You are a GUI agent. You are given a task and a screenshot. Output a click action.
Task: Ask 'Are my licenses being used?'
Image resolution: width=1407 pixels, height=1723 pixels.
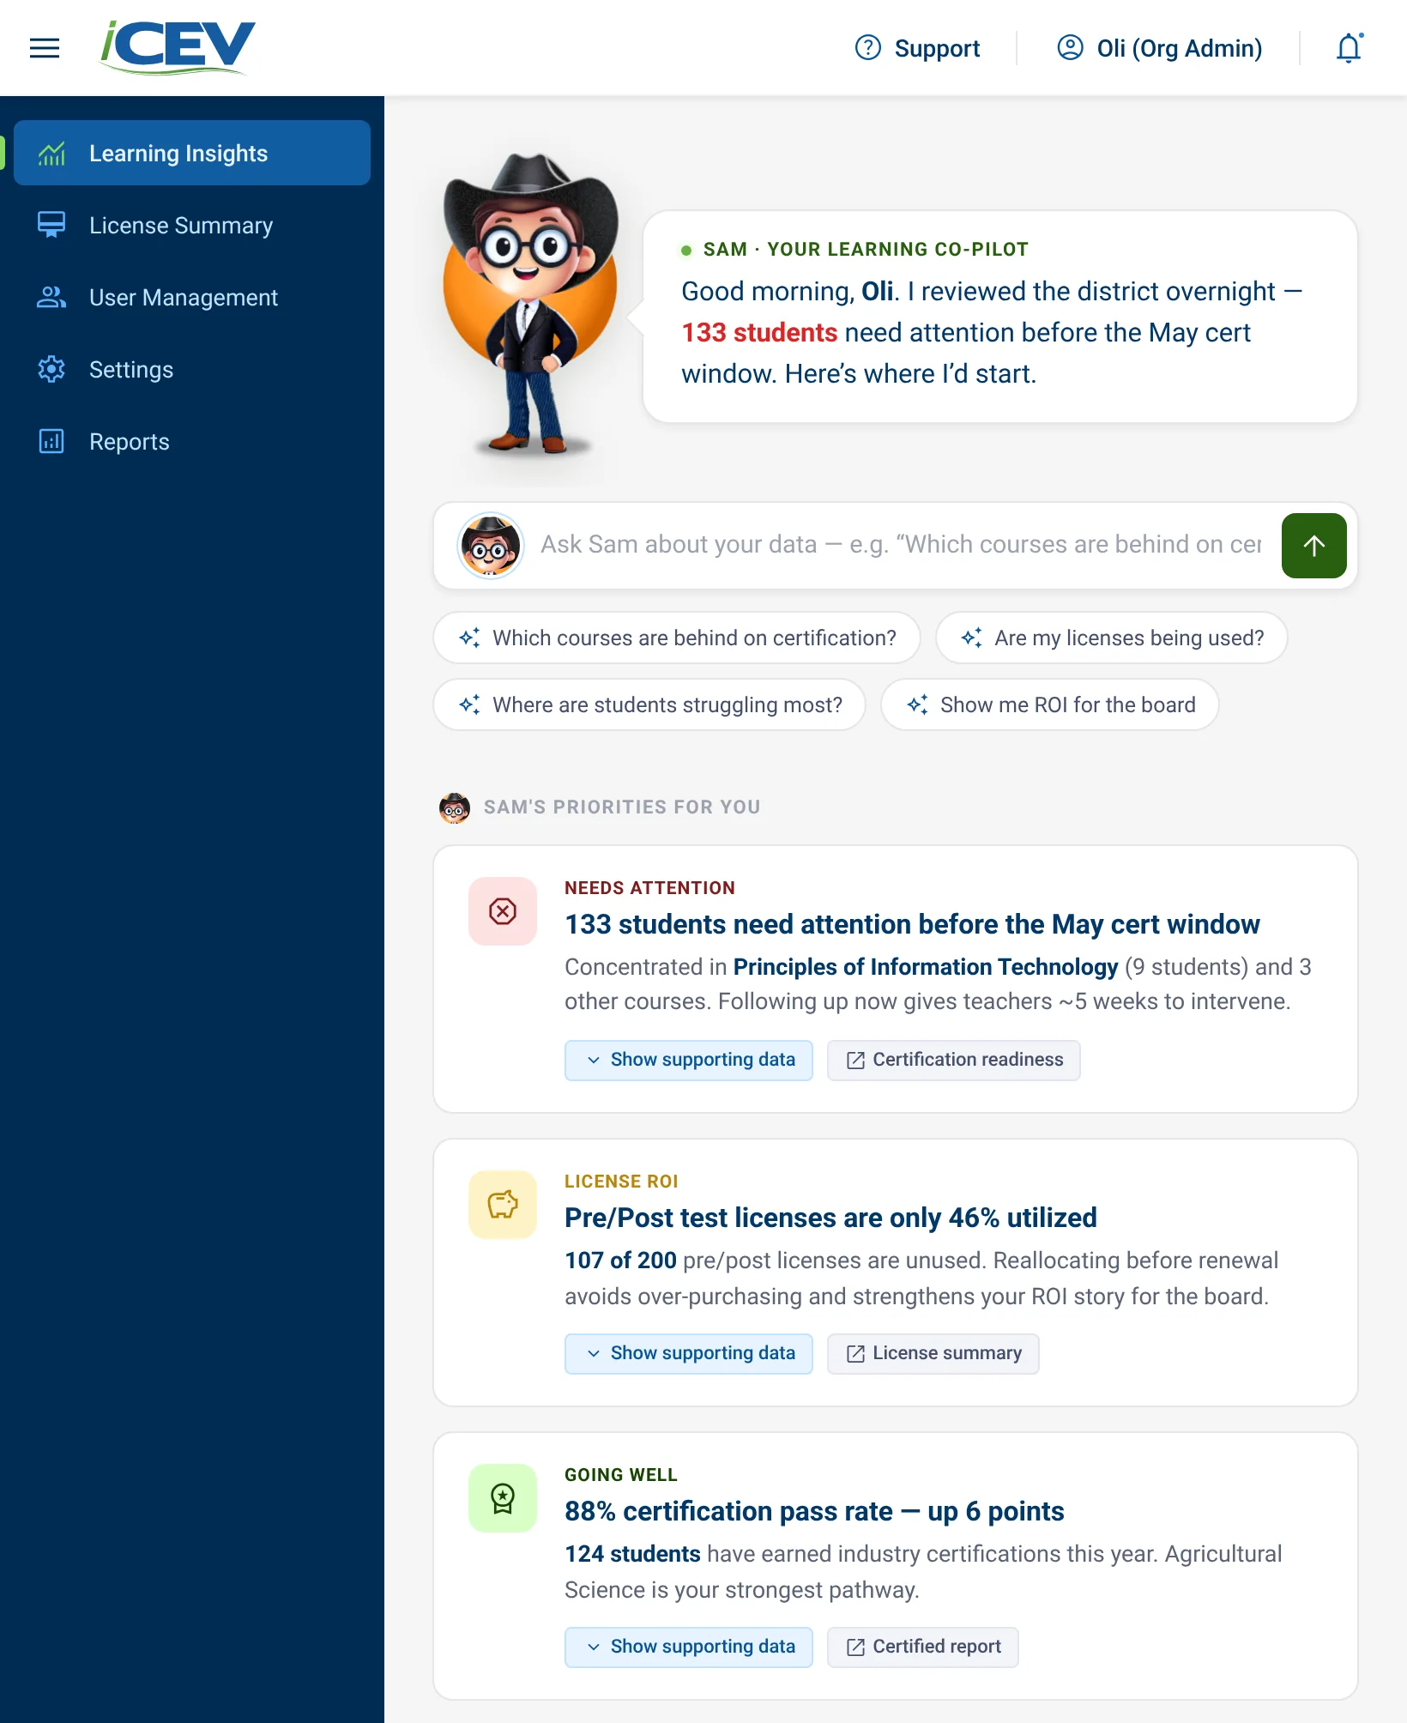point(1112,638)
